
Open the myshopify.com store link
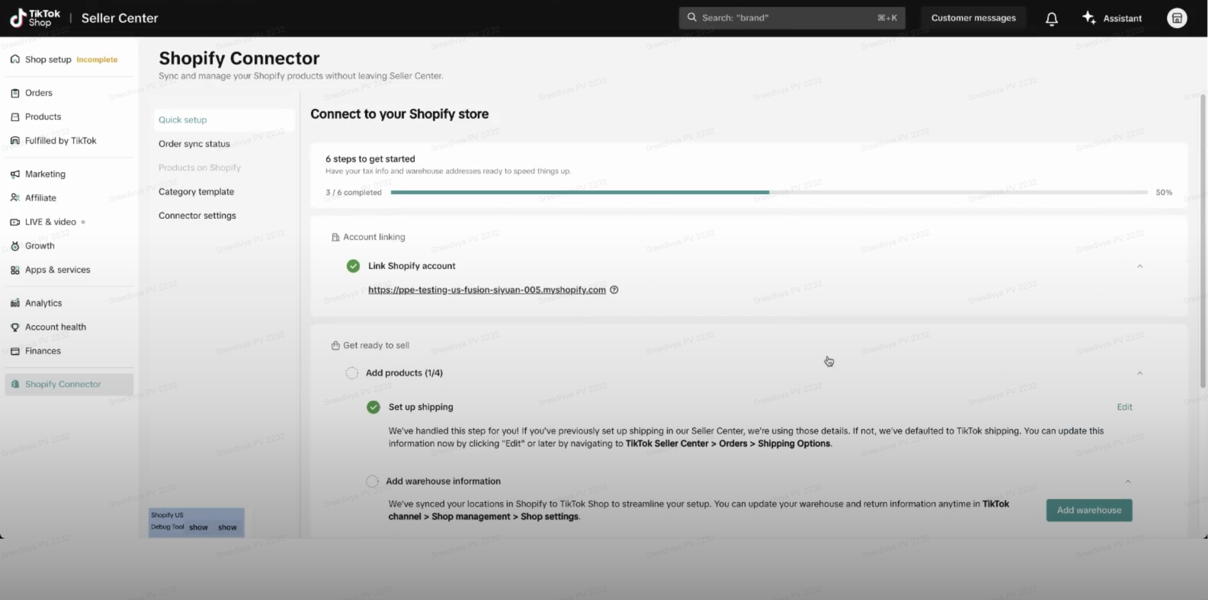[487, 290]
